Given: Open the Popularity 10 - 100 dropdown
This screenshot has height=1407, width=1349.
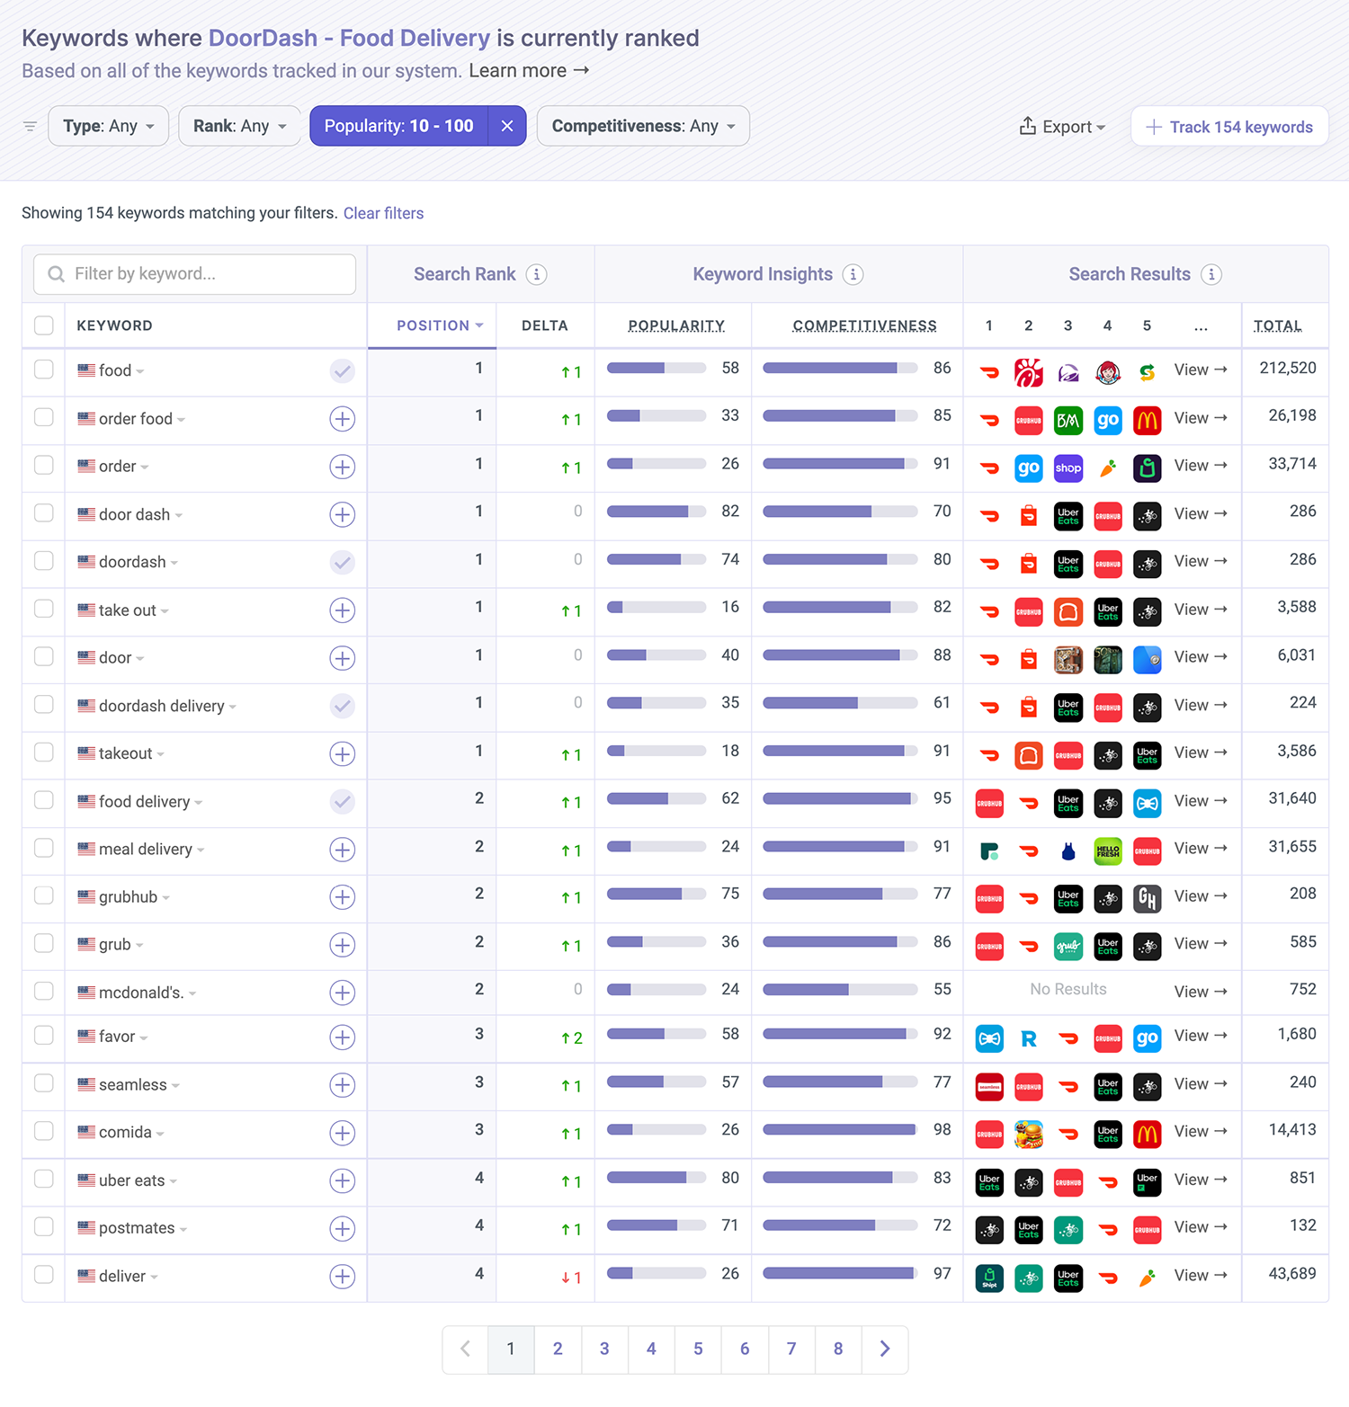Looking at the screenshot, I should point(398,126).
